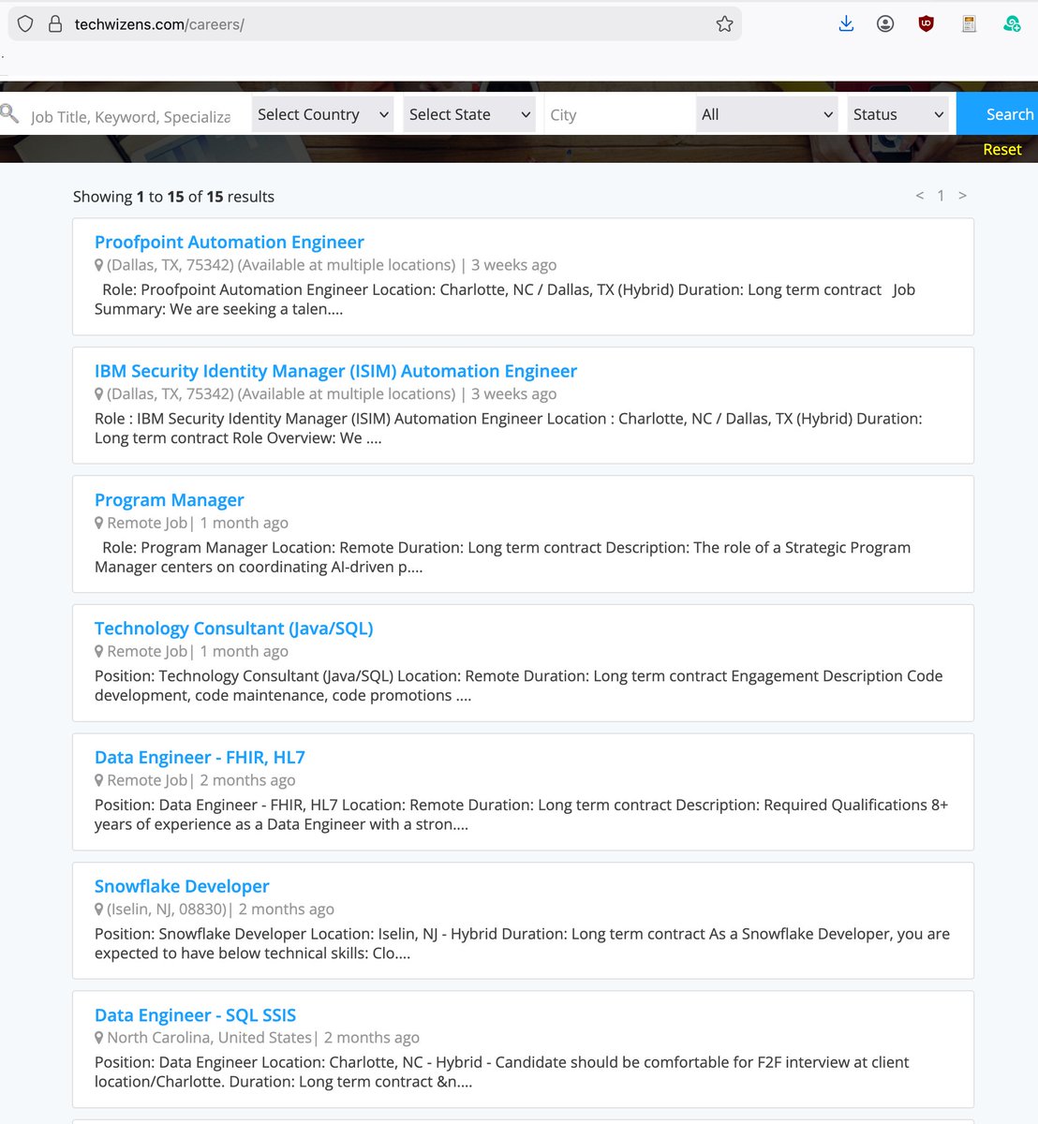The height and width of the screenshot is (1124, 1038).
Task: Open the Program Manager job listing
Action: point(170,499)
